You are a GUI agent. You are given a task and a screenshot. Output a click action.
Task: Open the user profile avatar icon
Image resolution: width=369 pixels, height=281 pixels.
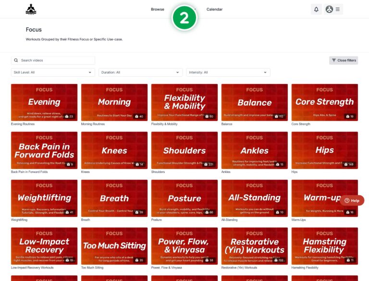329,10
